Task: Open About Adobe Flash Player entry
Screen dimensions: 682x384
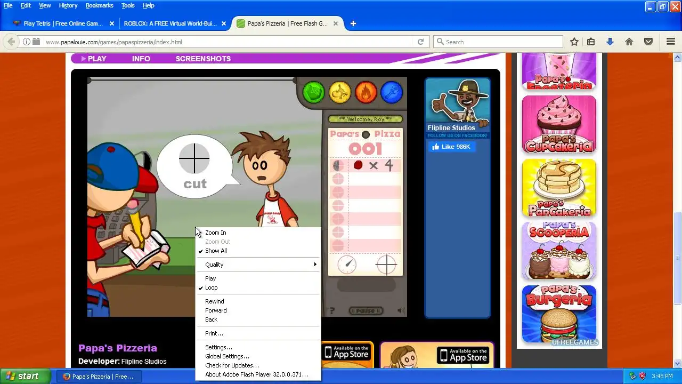Action: coord(258,374)
